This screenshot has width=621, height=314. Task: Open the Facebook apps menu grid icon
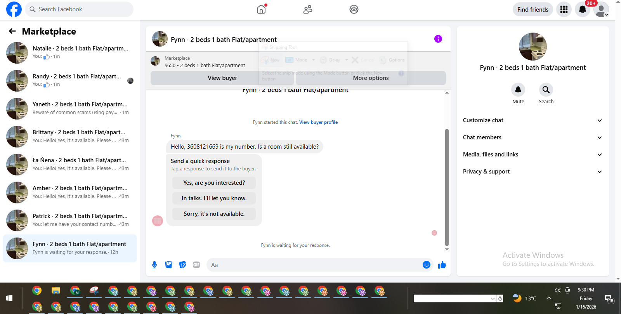[x=564, y=9]
